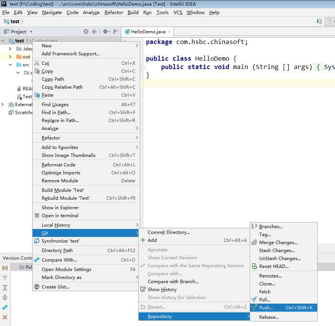The height and width of the screenshot is (326, 335).
Task: Open Mark Directory as submenu
Action: coord(86,277)
